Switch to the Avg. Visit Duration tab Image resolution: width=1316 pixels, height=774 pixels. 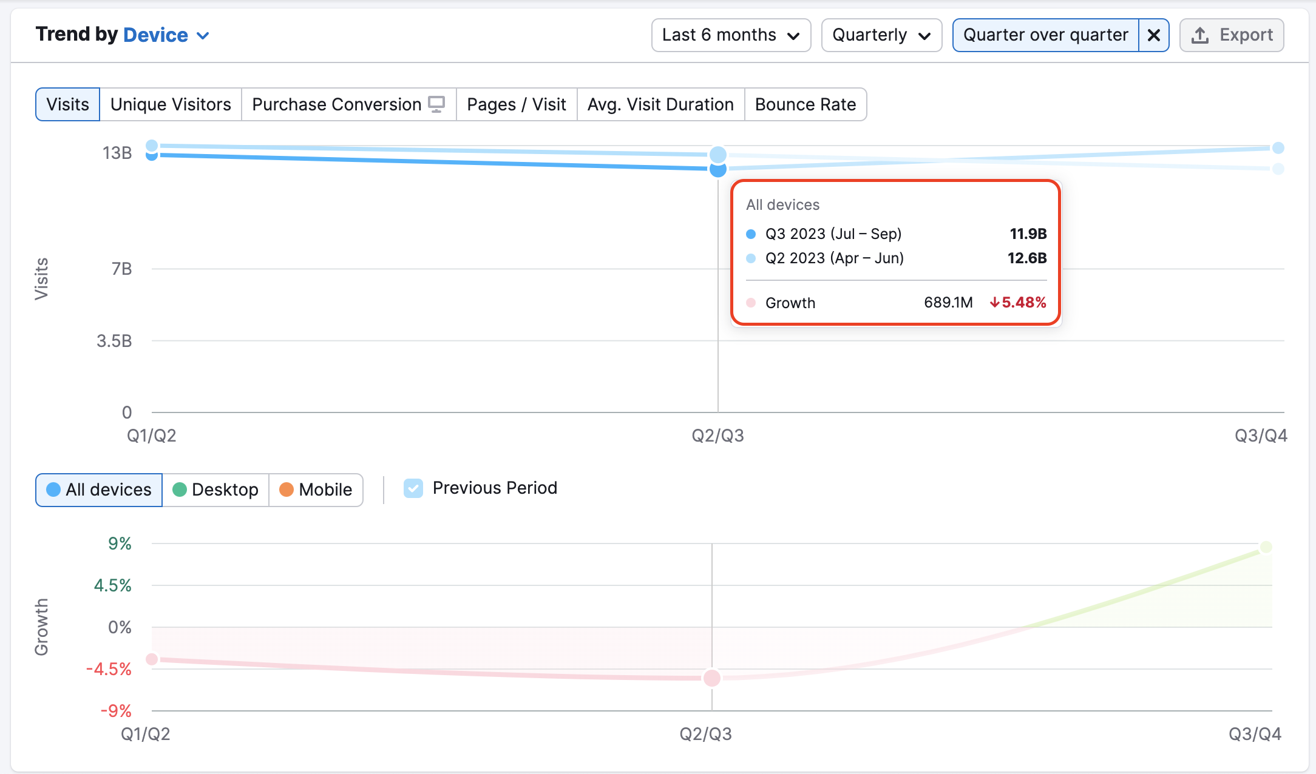pyautogui.click(x=660, y=104)
